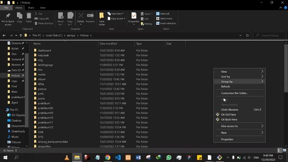The height and width of the screenshot is (162, 288).
Task: Open the Move to command
Action: 61,19
